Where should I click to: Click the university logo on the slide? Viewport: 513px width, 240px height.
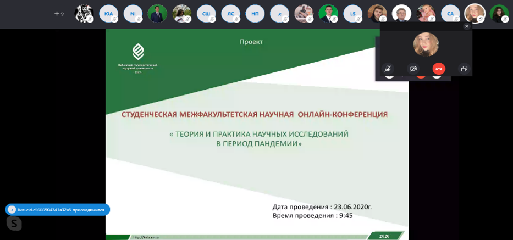tap(137, 52)
